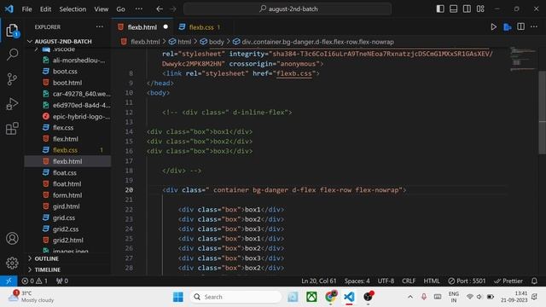Click the blue open preview icon in editor toolbar
The width and height of the screenshot is (546, 307).
coord(508,26)
